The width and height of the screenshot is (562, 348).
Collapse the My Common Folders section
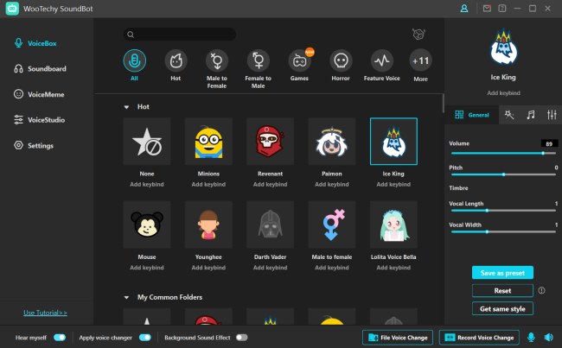coord(126,298)
